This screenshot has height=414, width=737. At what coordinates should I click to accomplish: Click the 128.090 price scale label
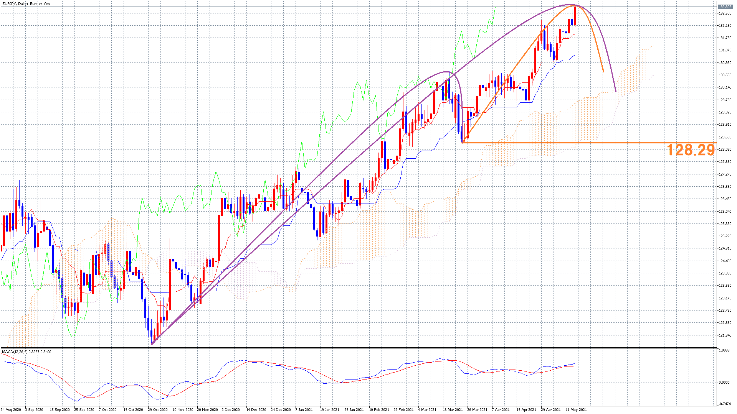click(x=725, y=149)
